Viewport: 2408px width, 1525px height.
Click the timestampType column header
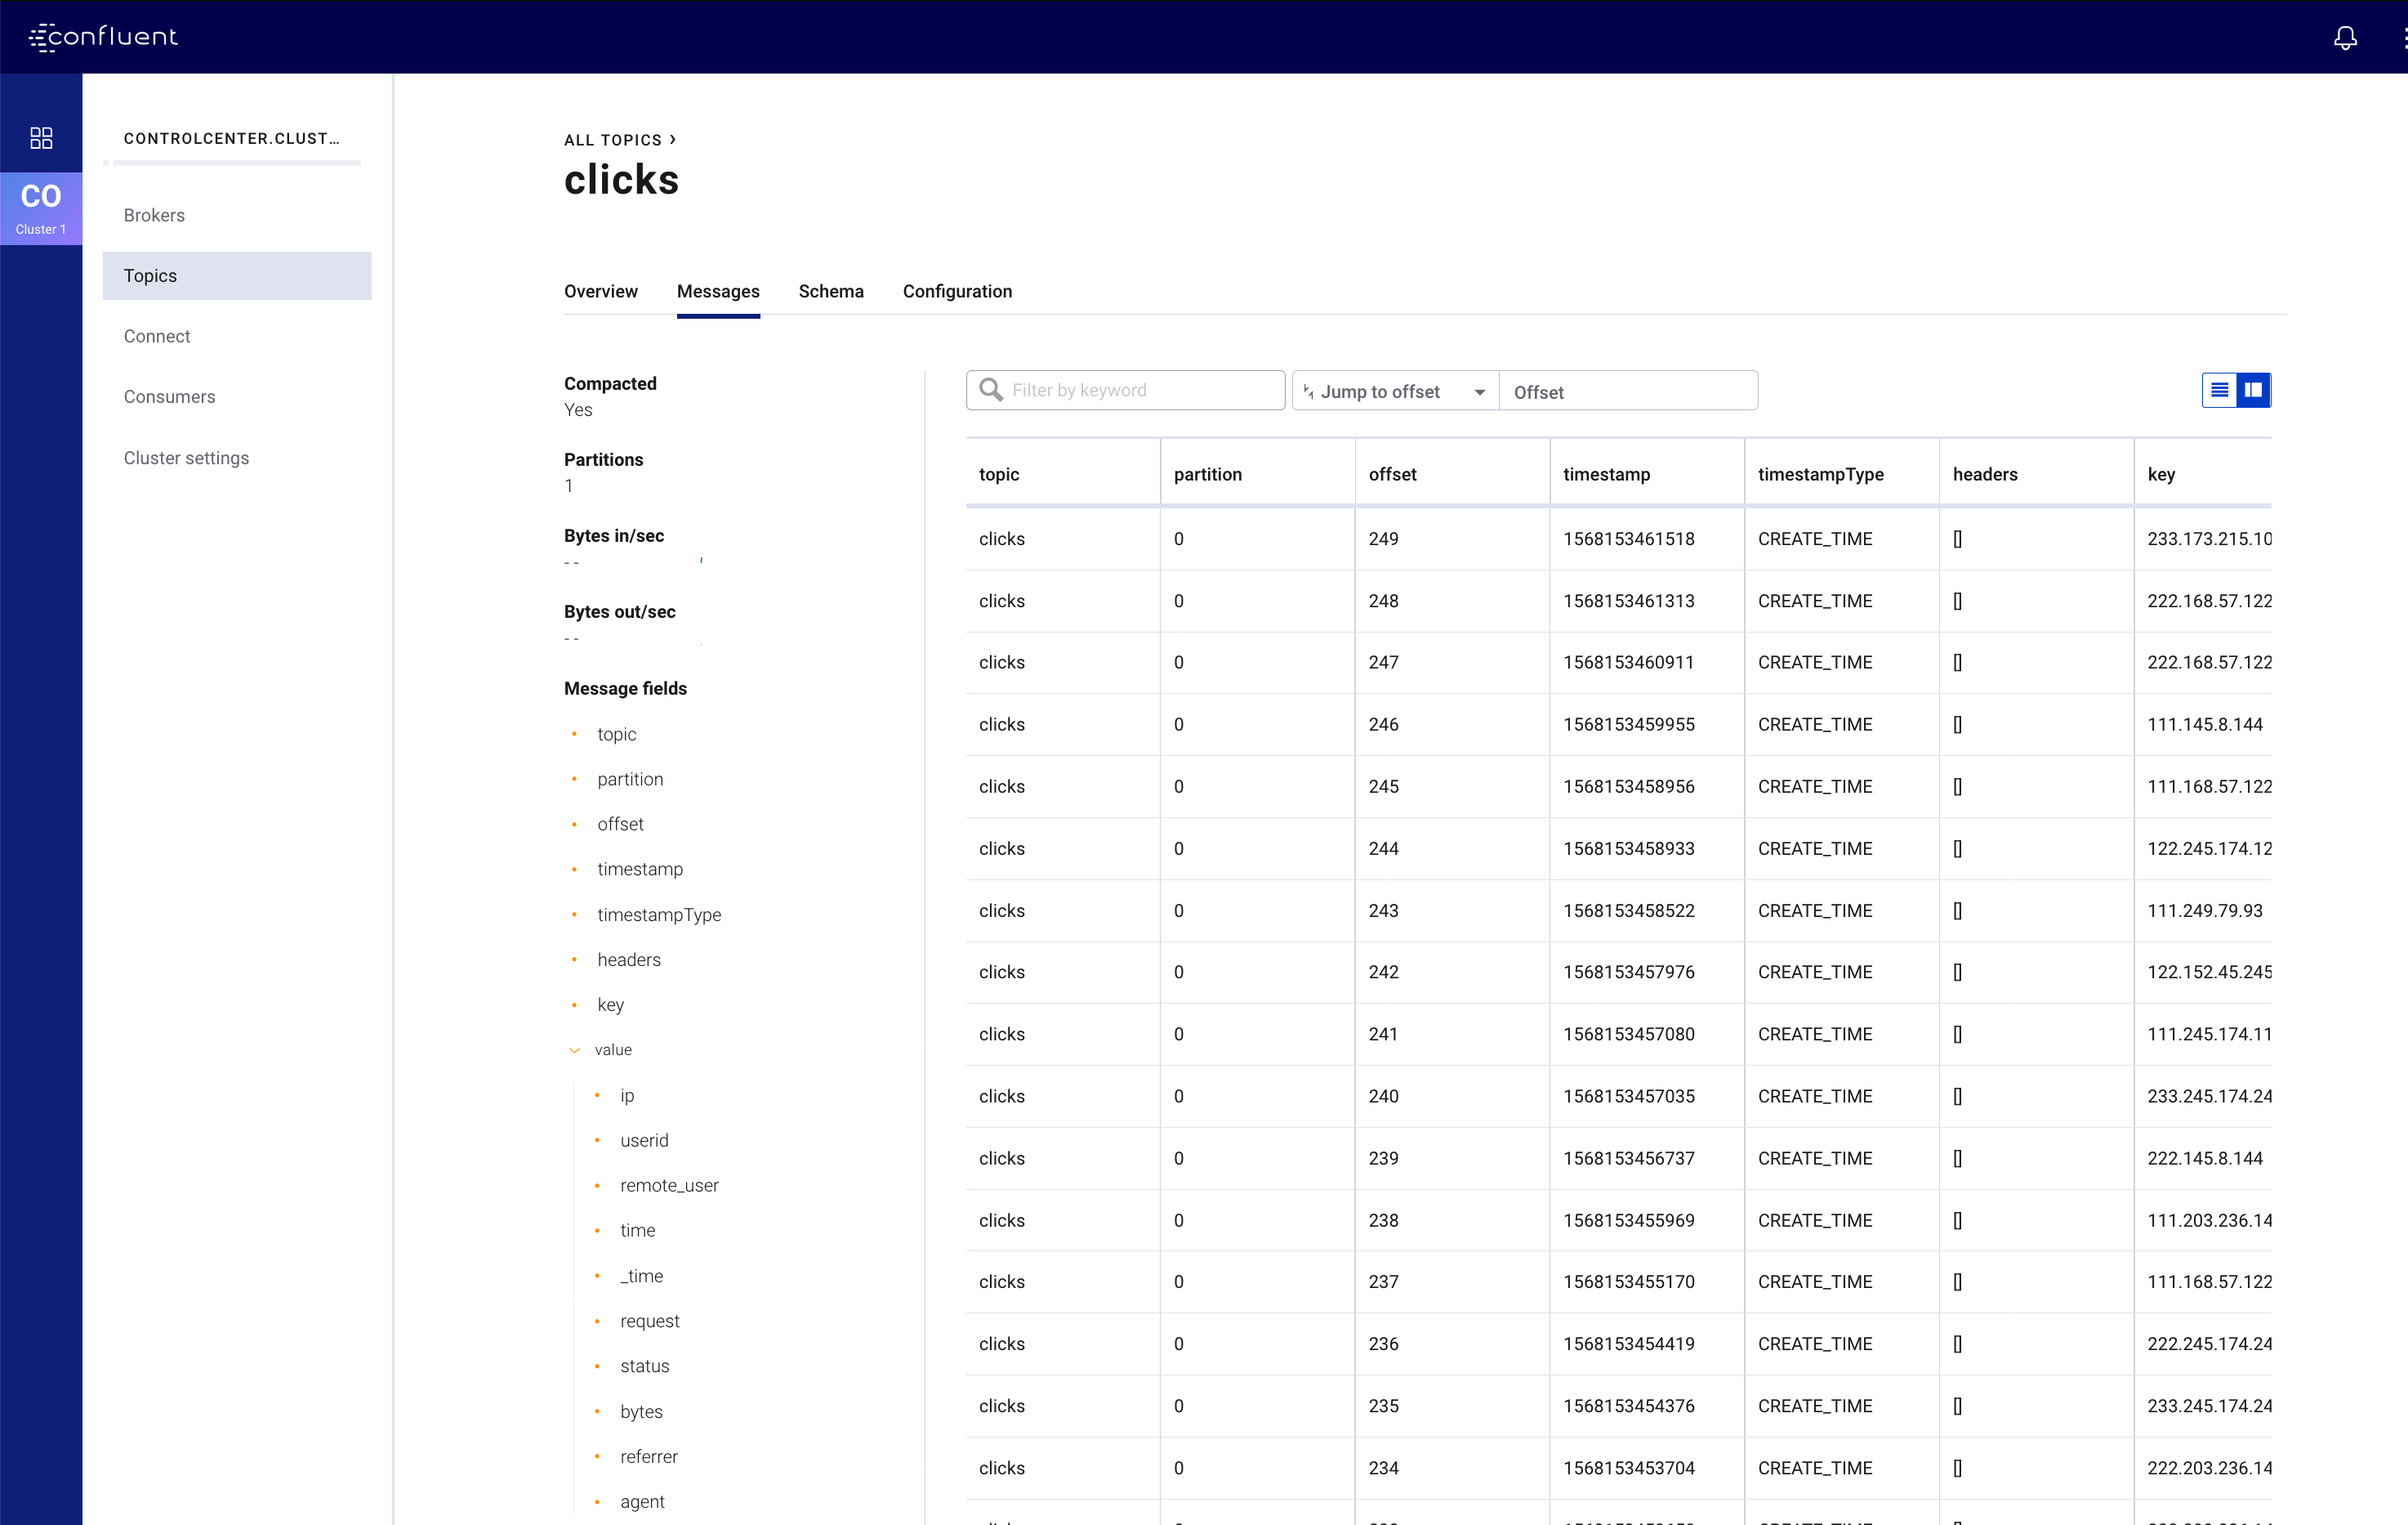coord(1821,474)
